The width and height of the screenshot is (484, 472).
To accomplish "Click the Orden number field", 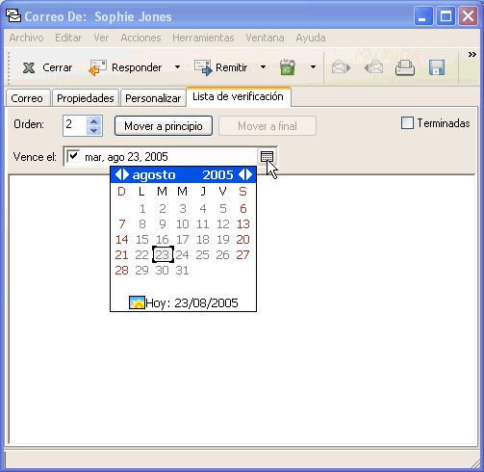I will 75,125.
